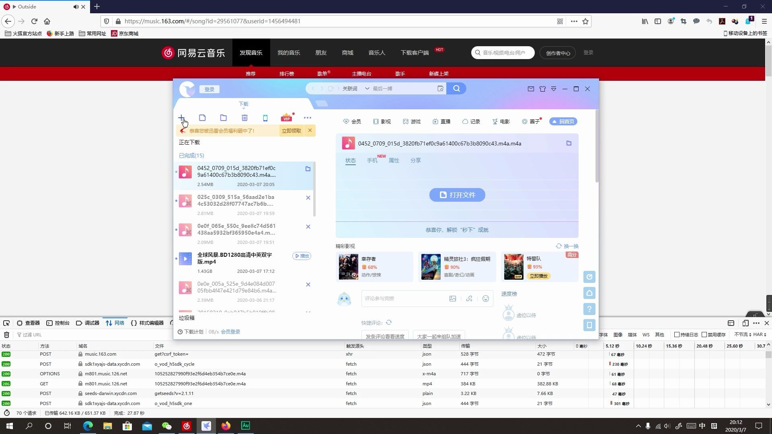
Task: Click the blue plus new download icon
Action: [181, 118]
